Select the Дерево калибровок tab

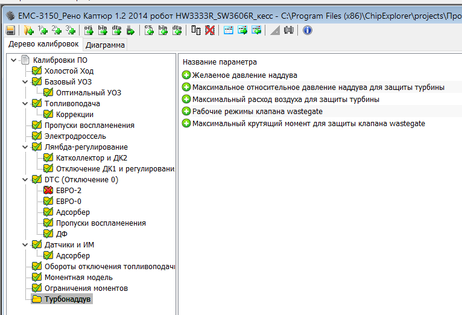click(x=43, y=44)
